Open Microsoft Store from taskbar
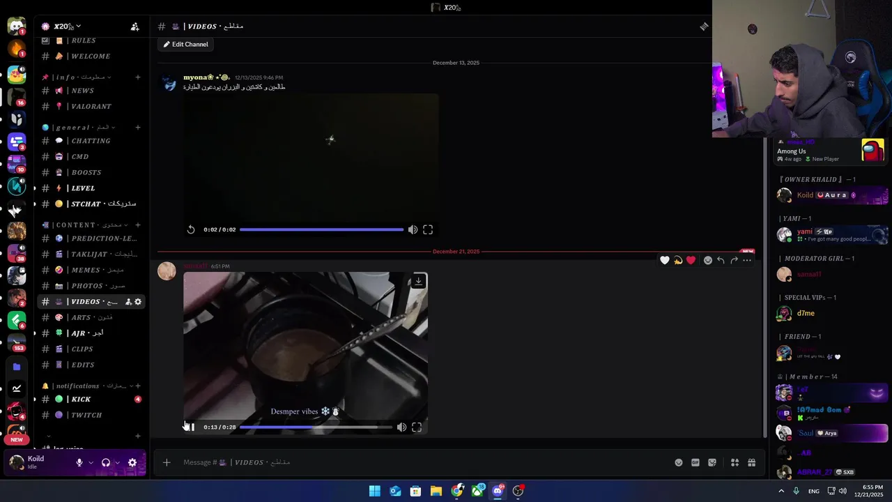This screenshot has height=502, width=892. pos(415,491)
